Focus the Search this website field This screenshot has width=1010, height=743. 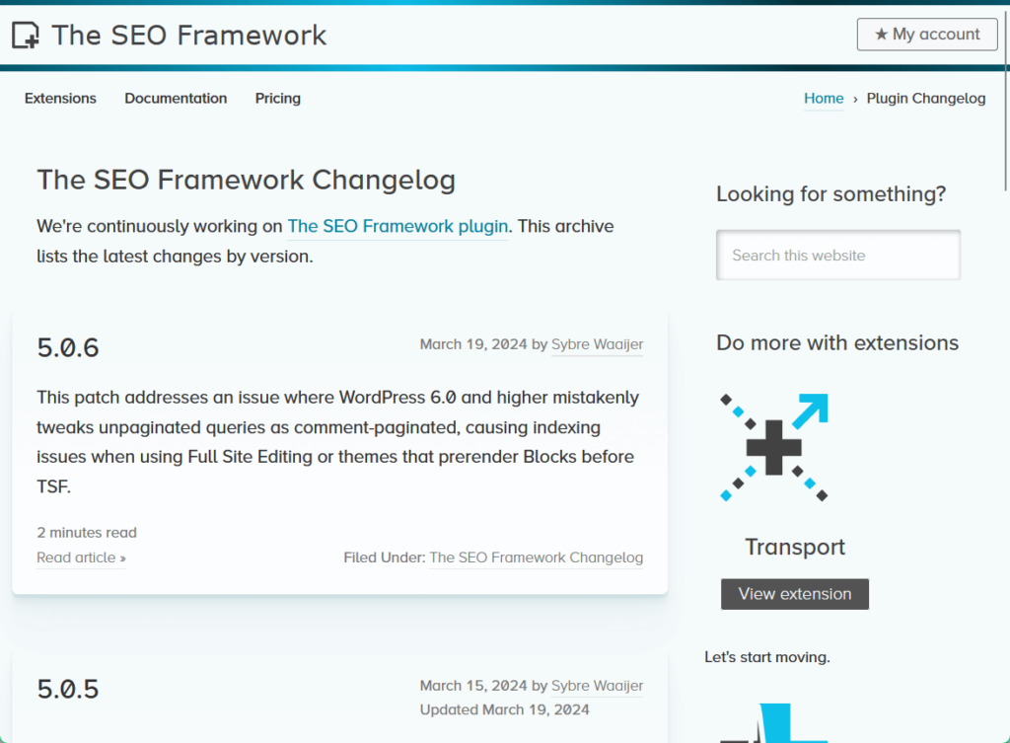click(838, 256)
